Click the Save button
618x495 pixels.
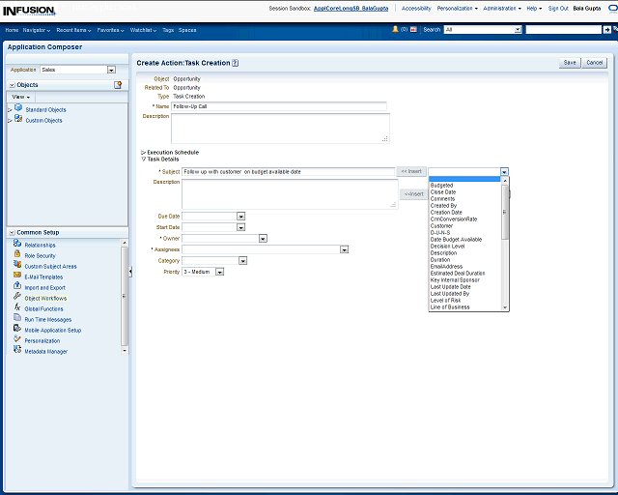click(x=570, y=63)
